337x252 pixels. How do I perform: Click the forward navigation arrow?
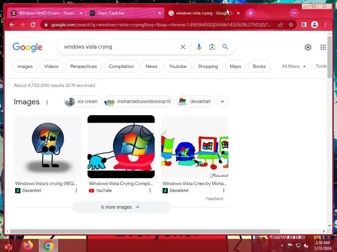coord(22,25)
